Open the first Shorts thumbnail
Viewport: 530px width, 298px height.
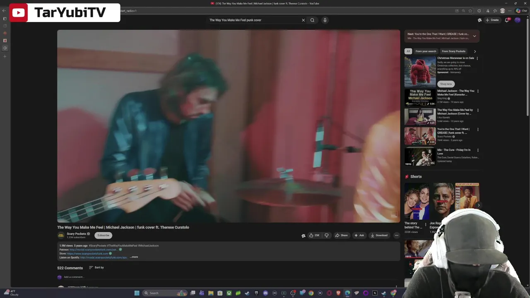coord(417,202)
